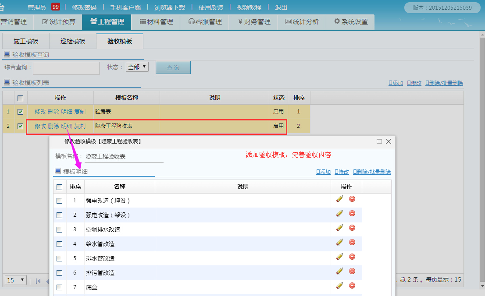Click the 添加 link in 模板明细 panel
The height and width of the screenshot is (296, 485).
[323, 172]
